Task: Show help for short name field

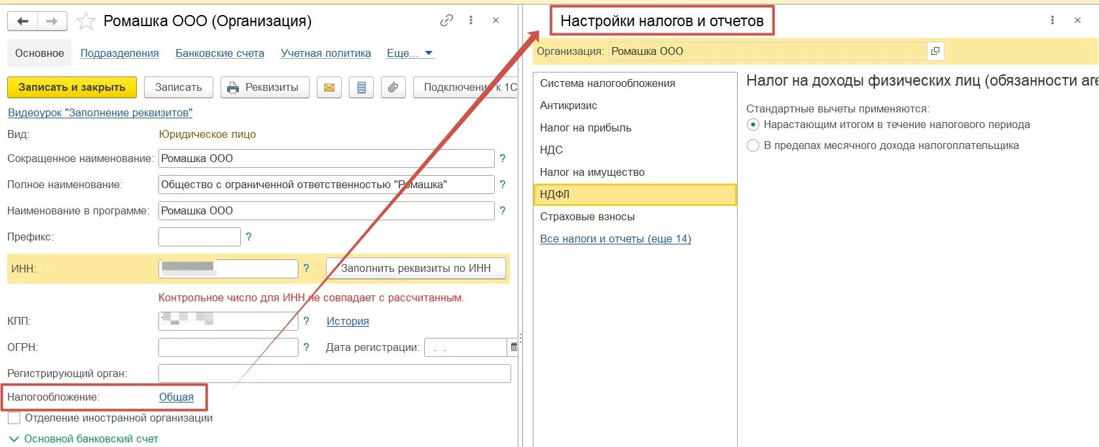Action: tap(503, 158)
